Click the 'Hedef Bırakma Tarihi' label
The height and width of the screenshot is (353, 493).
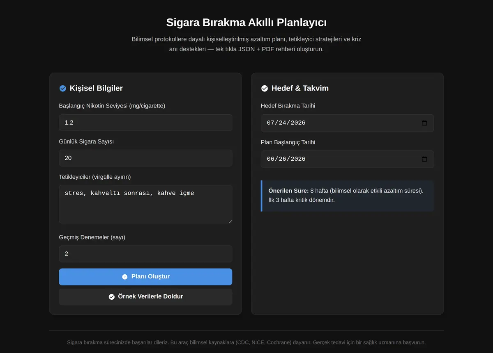point(288,106)
